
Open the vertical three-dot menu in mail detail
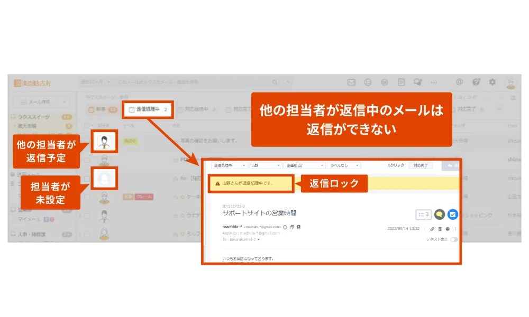click(x=455, y=229)
